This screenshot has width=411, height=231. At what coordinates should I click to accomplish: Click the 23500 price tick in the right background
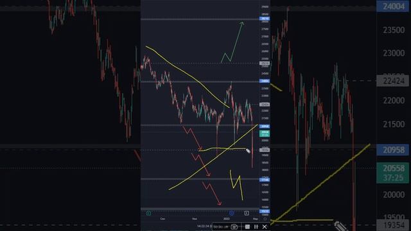[394, 30]
